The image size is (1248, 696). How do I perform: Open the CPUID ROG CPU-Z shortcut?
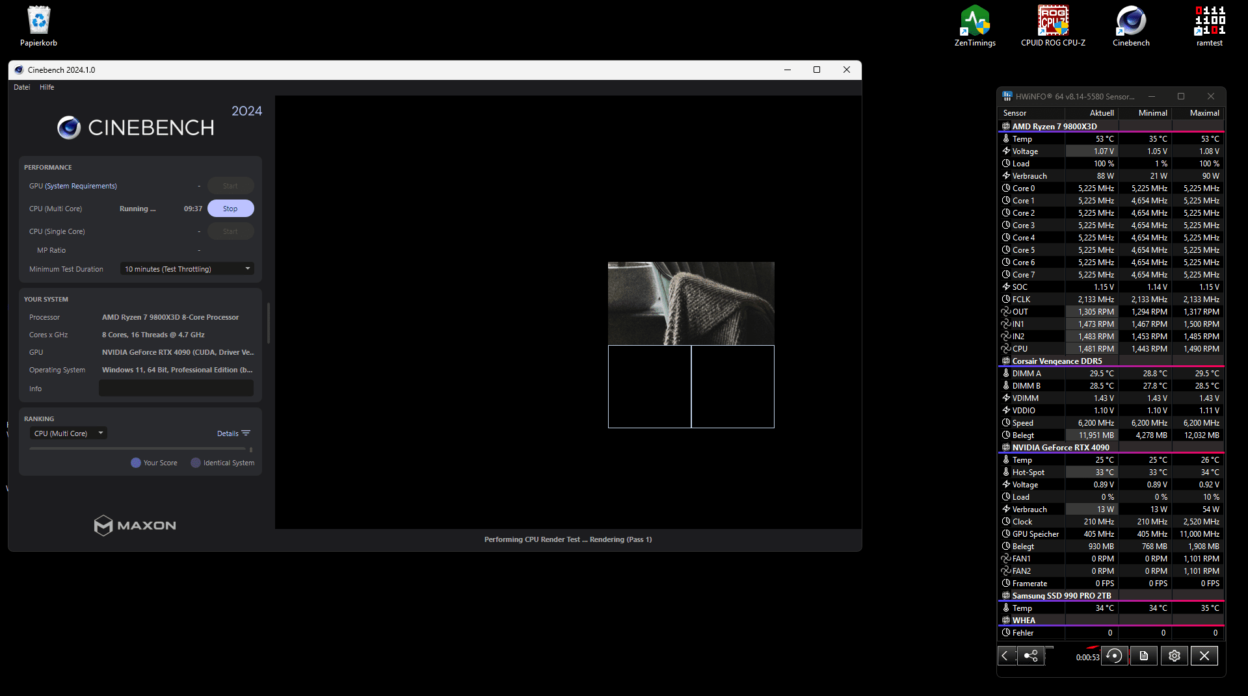(x=1053, y=26)
